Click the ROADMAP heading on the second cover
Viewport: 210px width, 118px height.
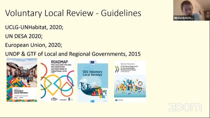(59, 62)
